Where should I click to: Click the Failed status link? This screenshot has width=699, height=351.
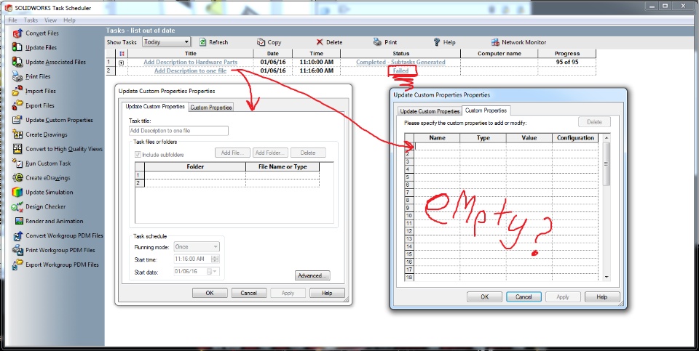click(x=400, y=70)
